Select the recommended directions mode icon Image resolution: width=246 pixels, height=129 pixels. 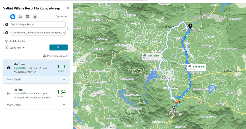[13, 17]
